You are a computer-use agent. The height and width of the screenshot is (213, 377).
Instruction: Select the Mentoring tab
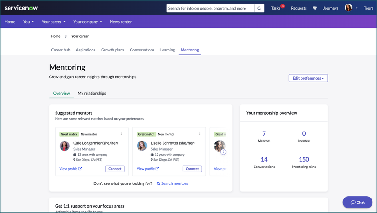coord(190,50)
